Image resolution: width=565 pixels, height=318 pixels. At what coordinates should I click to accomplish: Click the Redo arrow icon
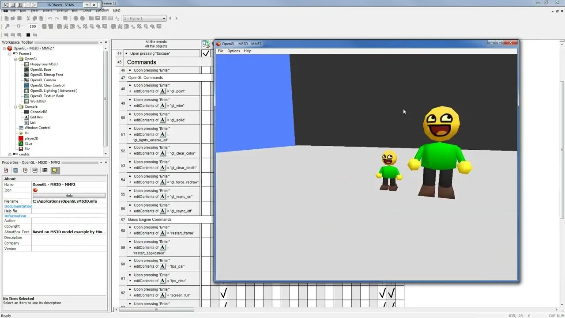[x=56, y=18]
